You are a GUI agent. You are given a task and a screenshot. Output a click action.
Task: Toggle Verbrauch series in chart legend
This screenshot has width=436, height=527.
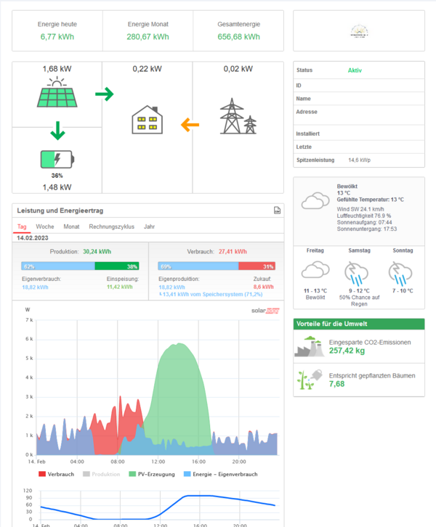[x=56, y=474]
